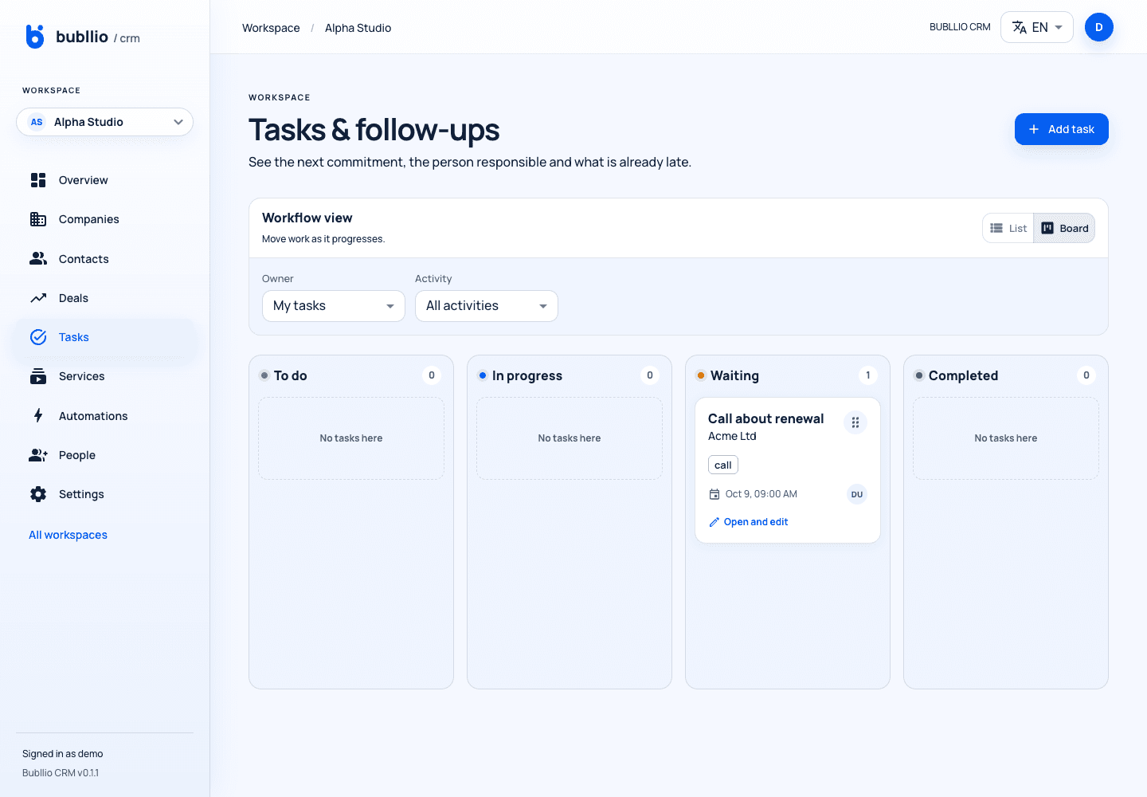The width and height of the screenshot is (1147, 797).
Task: Click the calendar icon beside Oct 9 date
Action: (714, 494)
